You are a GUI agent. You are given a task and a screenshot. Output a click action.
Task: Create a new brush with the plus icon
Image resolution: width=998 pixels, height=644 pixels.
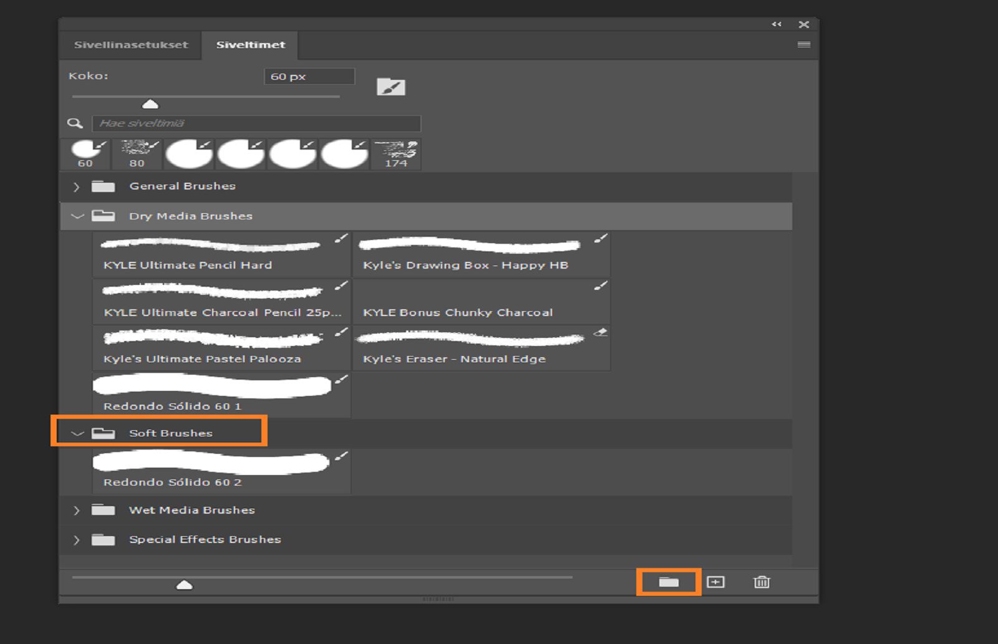pos(715,582)
